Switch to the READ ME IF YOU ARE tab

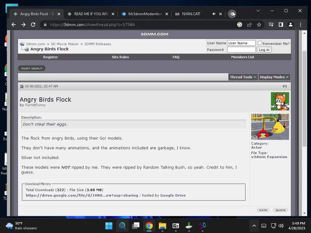click(91, 14)
